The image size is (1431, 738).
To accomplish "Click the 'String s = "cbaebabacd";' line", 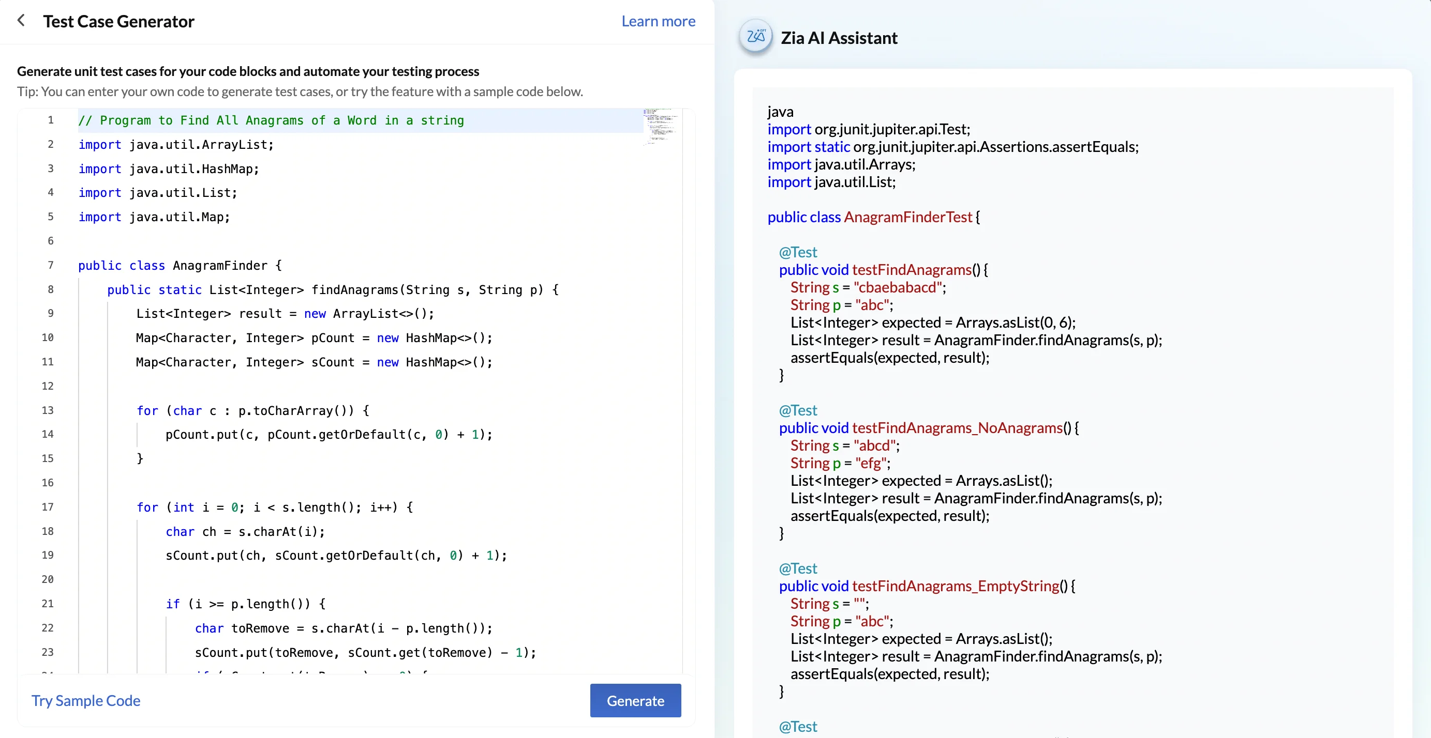I will [x=868, y=287].
